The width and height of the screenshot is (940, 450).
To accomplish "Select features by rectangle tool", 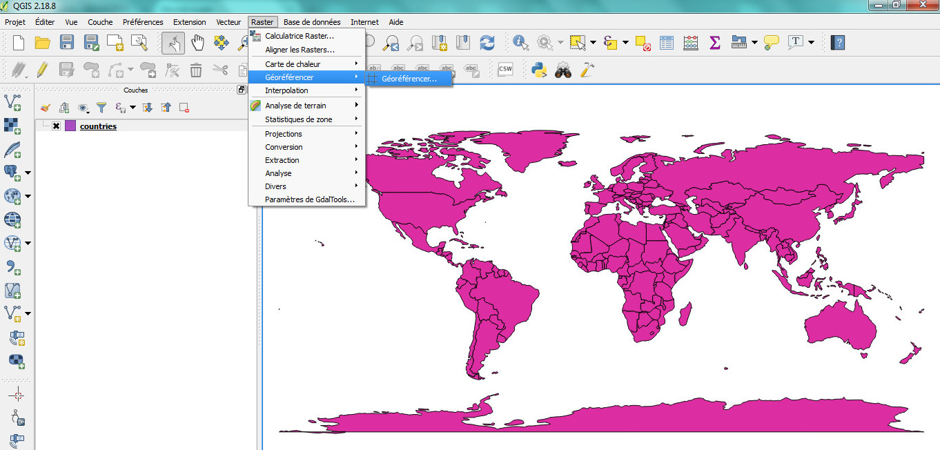I will click(x=578, y=43).
